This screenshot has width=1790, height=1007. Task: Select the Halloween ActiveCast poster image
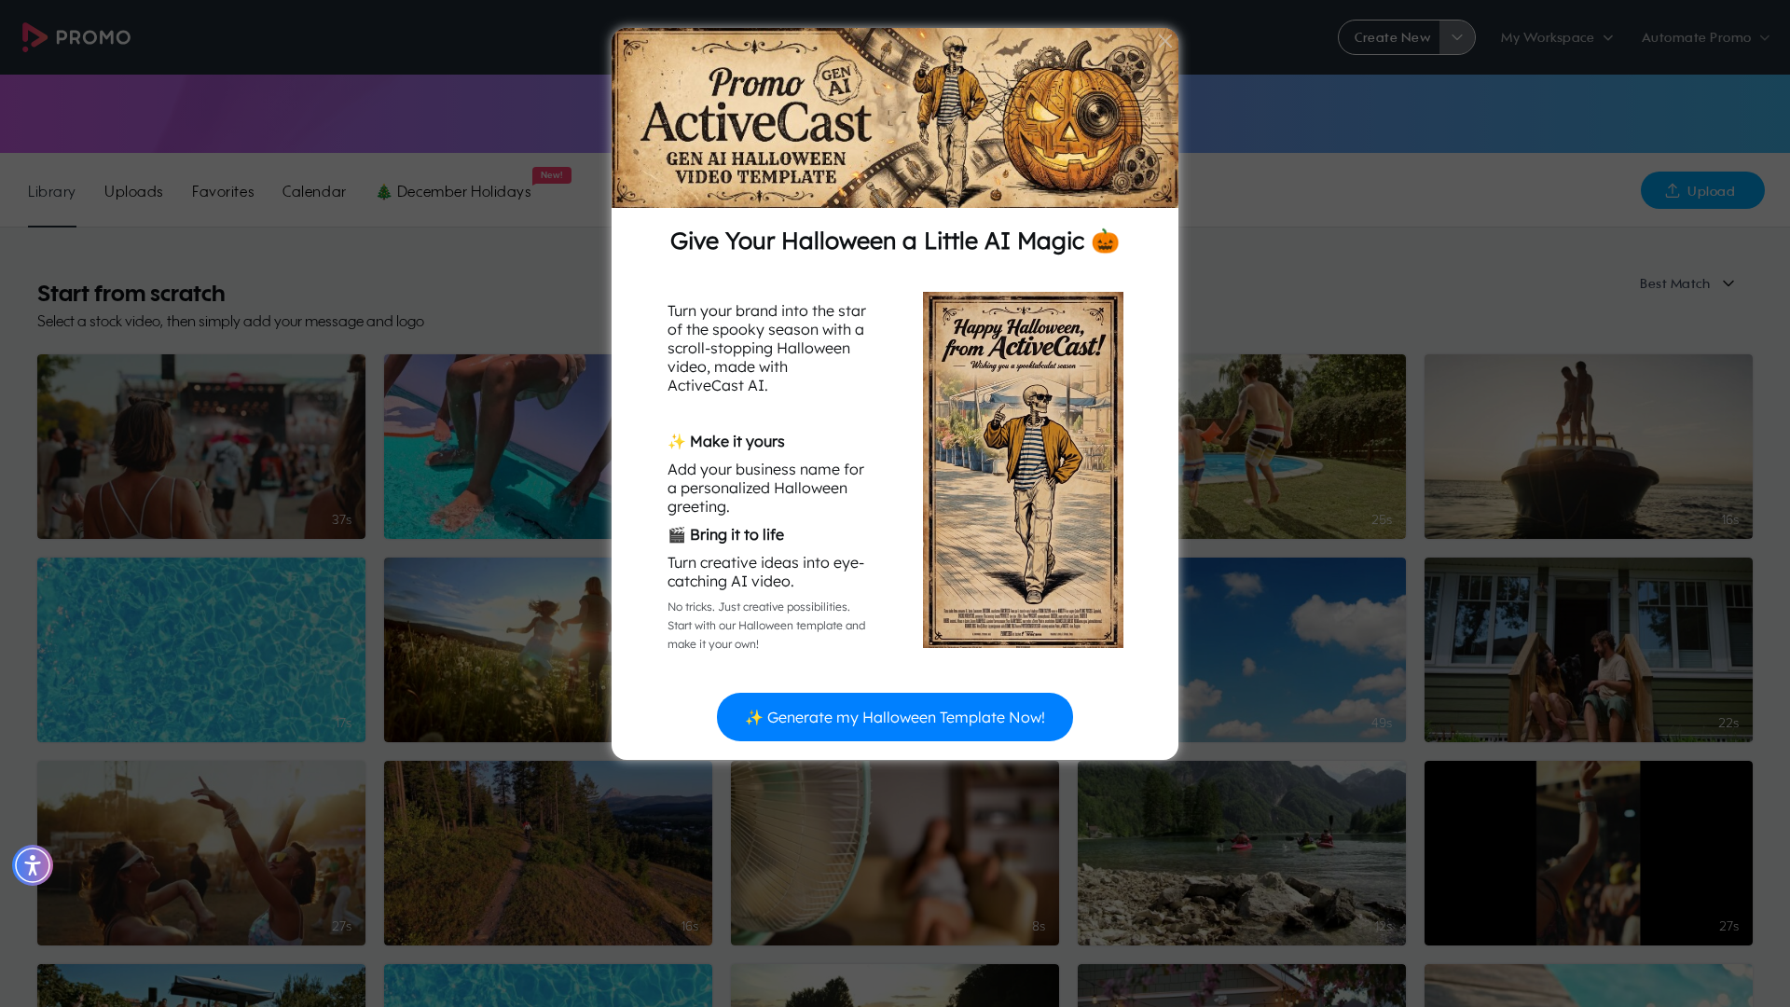point(1023,470)
